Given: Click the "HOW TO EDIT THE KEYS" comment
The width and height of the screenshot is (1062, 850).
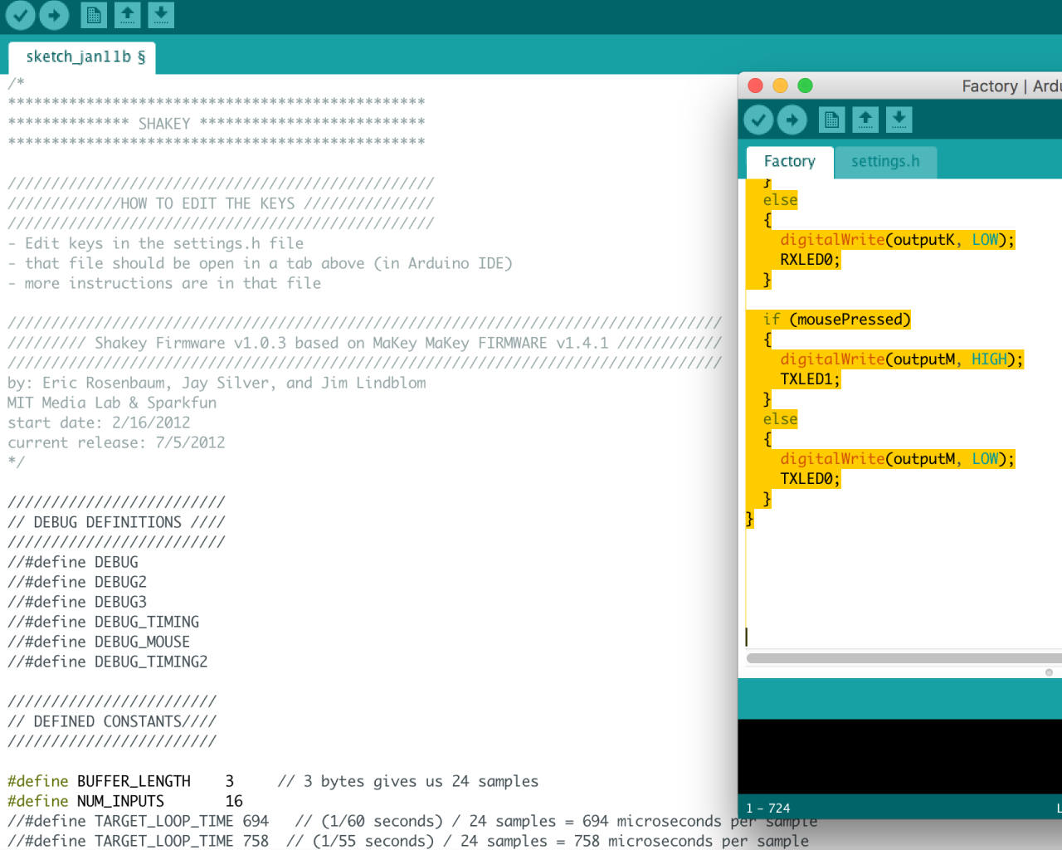Looking at the screenshot, I should pos(221,203).
